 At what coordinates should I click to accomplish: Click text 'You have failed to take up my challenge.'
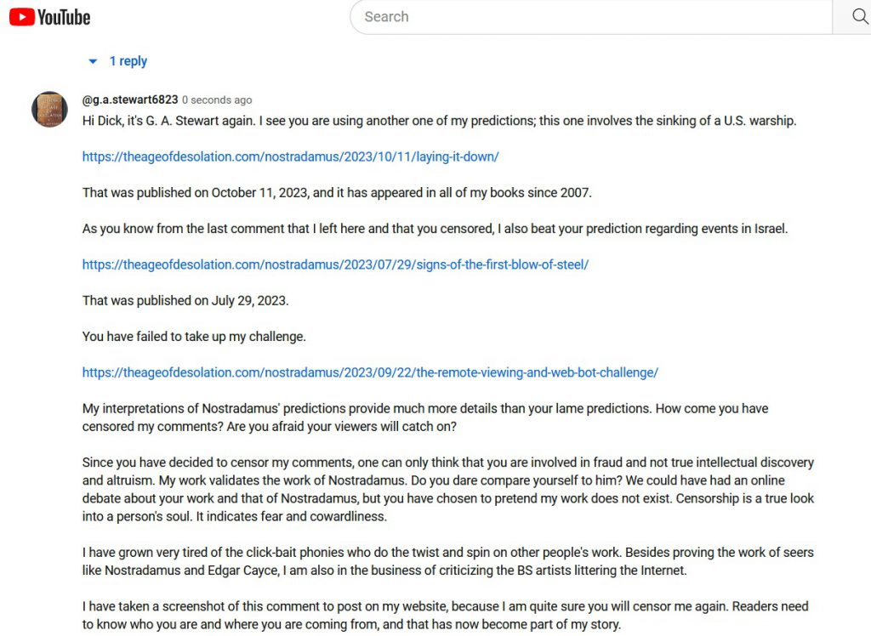coord(194,337)
